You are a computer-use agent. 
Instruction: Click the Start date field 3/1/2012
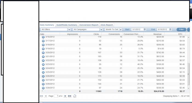[137, 30]
